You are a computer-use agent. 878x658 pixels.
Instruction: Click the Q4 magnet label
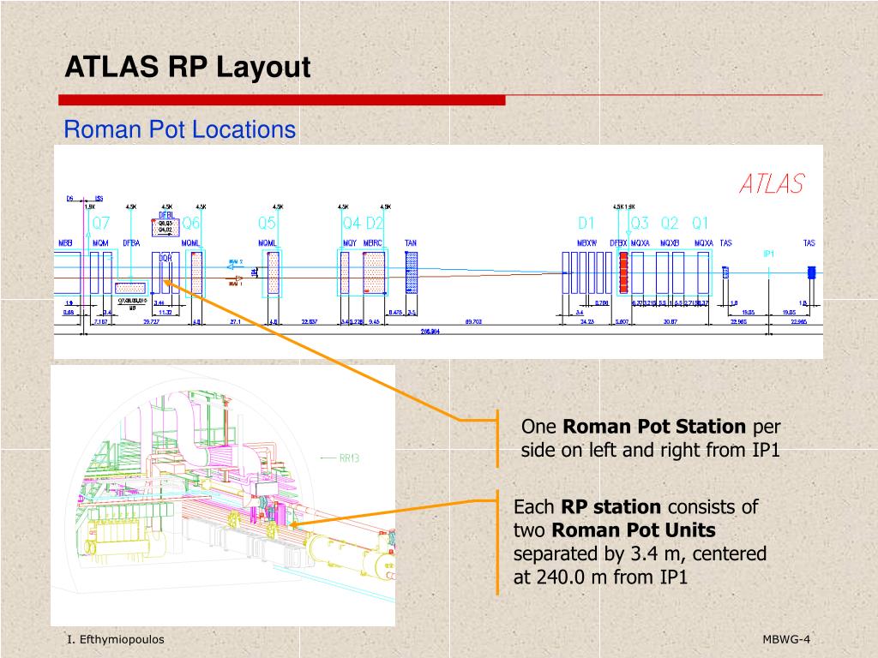[352, 224]
